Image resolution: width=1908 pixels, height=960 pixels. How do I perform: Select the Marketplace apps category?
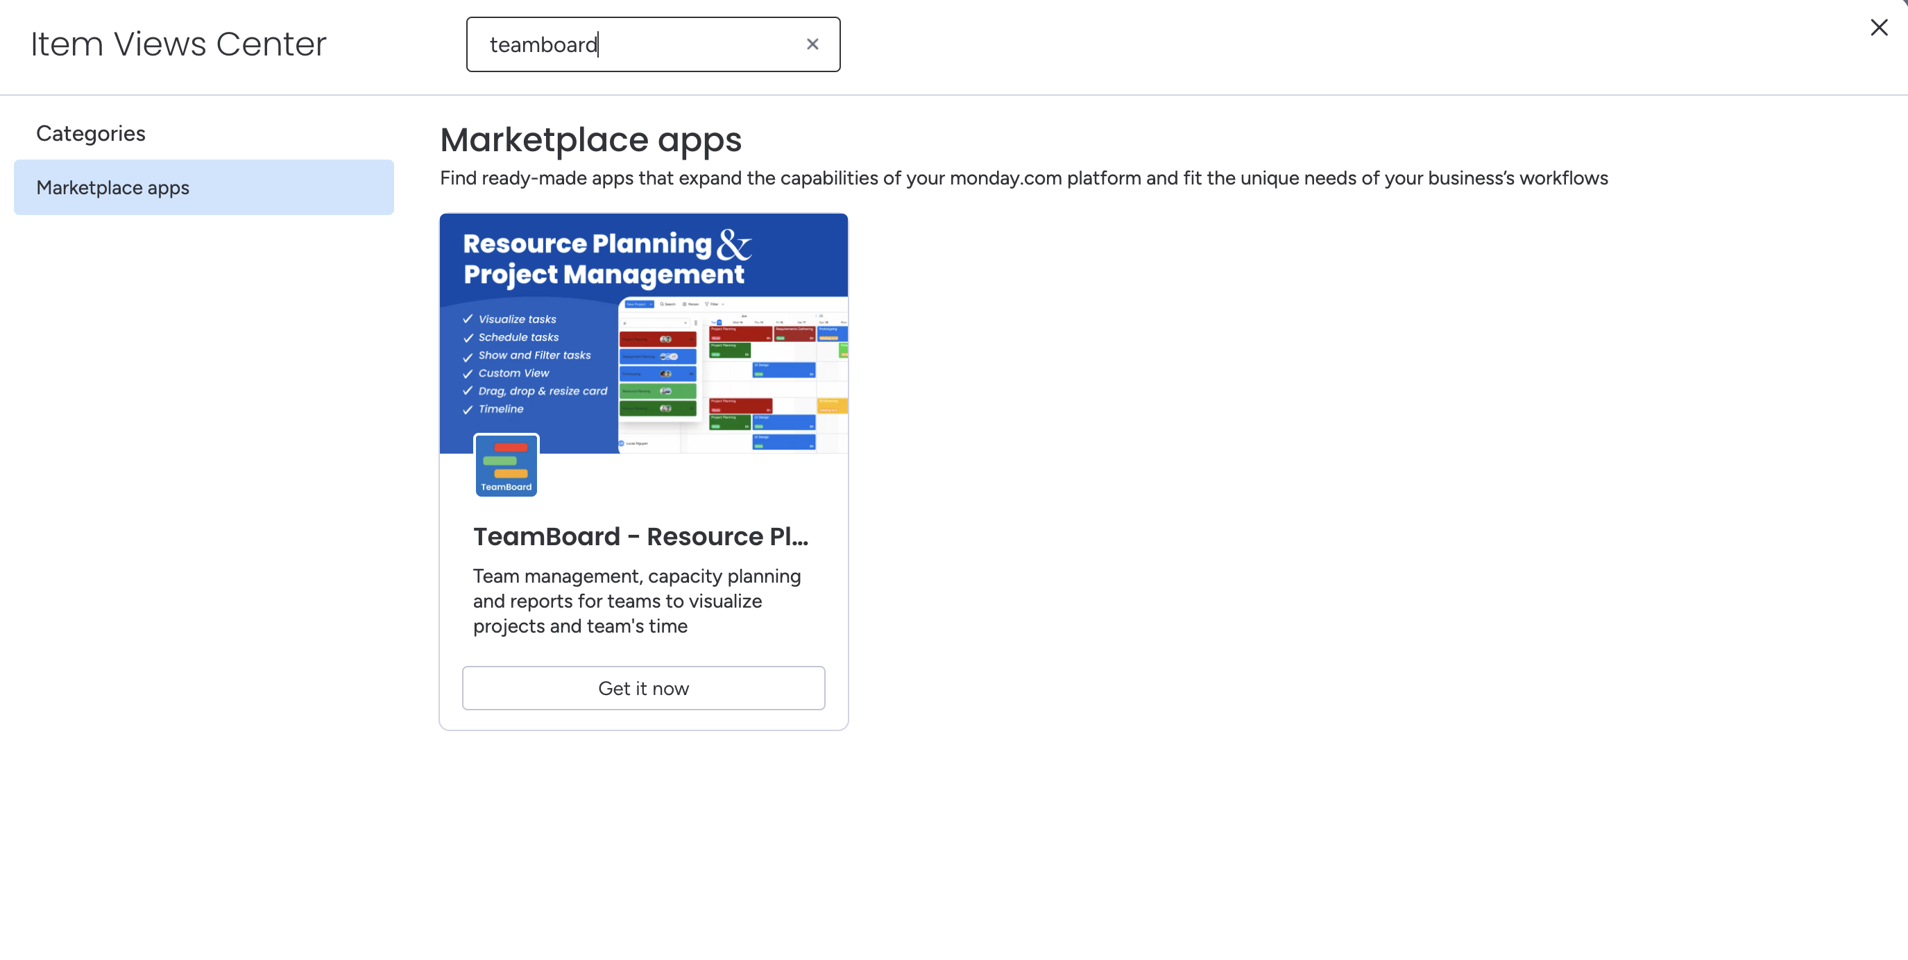click(204, 187)
